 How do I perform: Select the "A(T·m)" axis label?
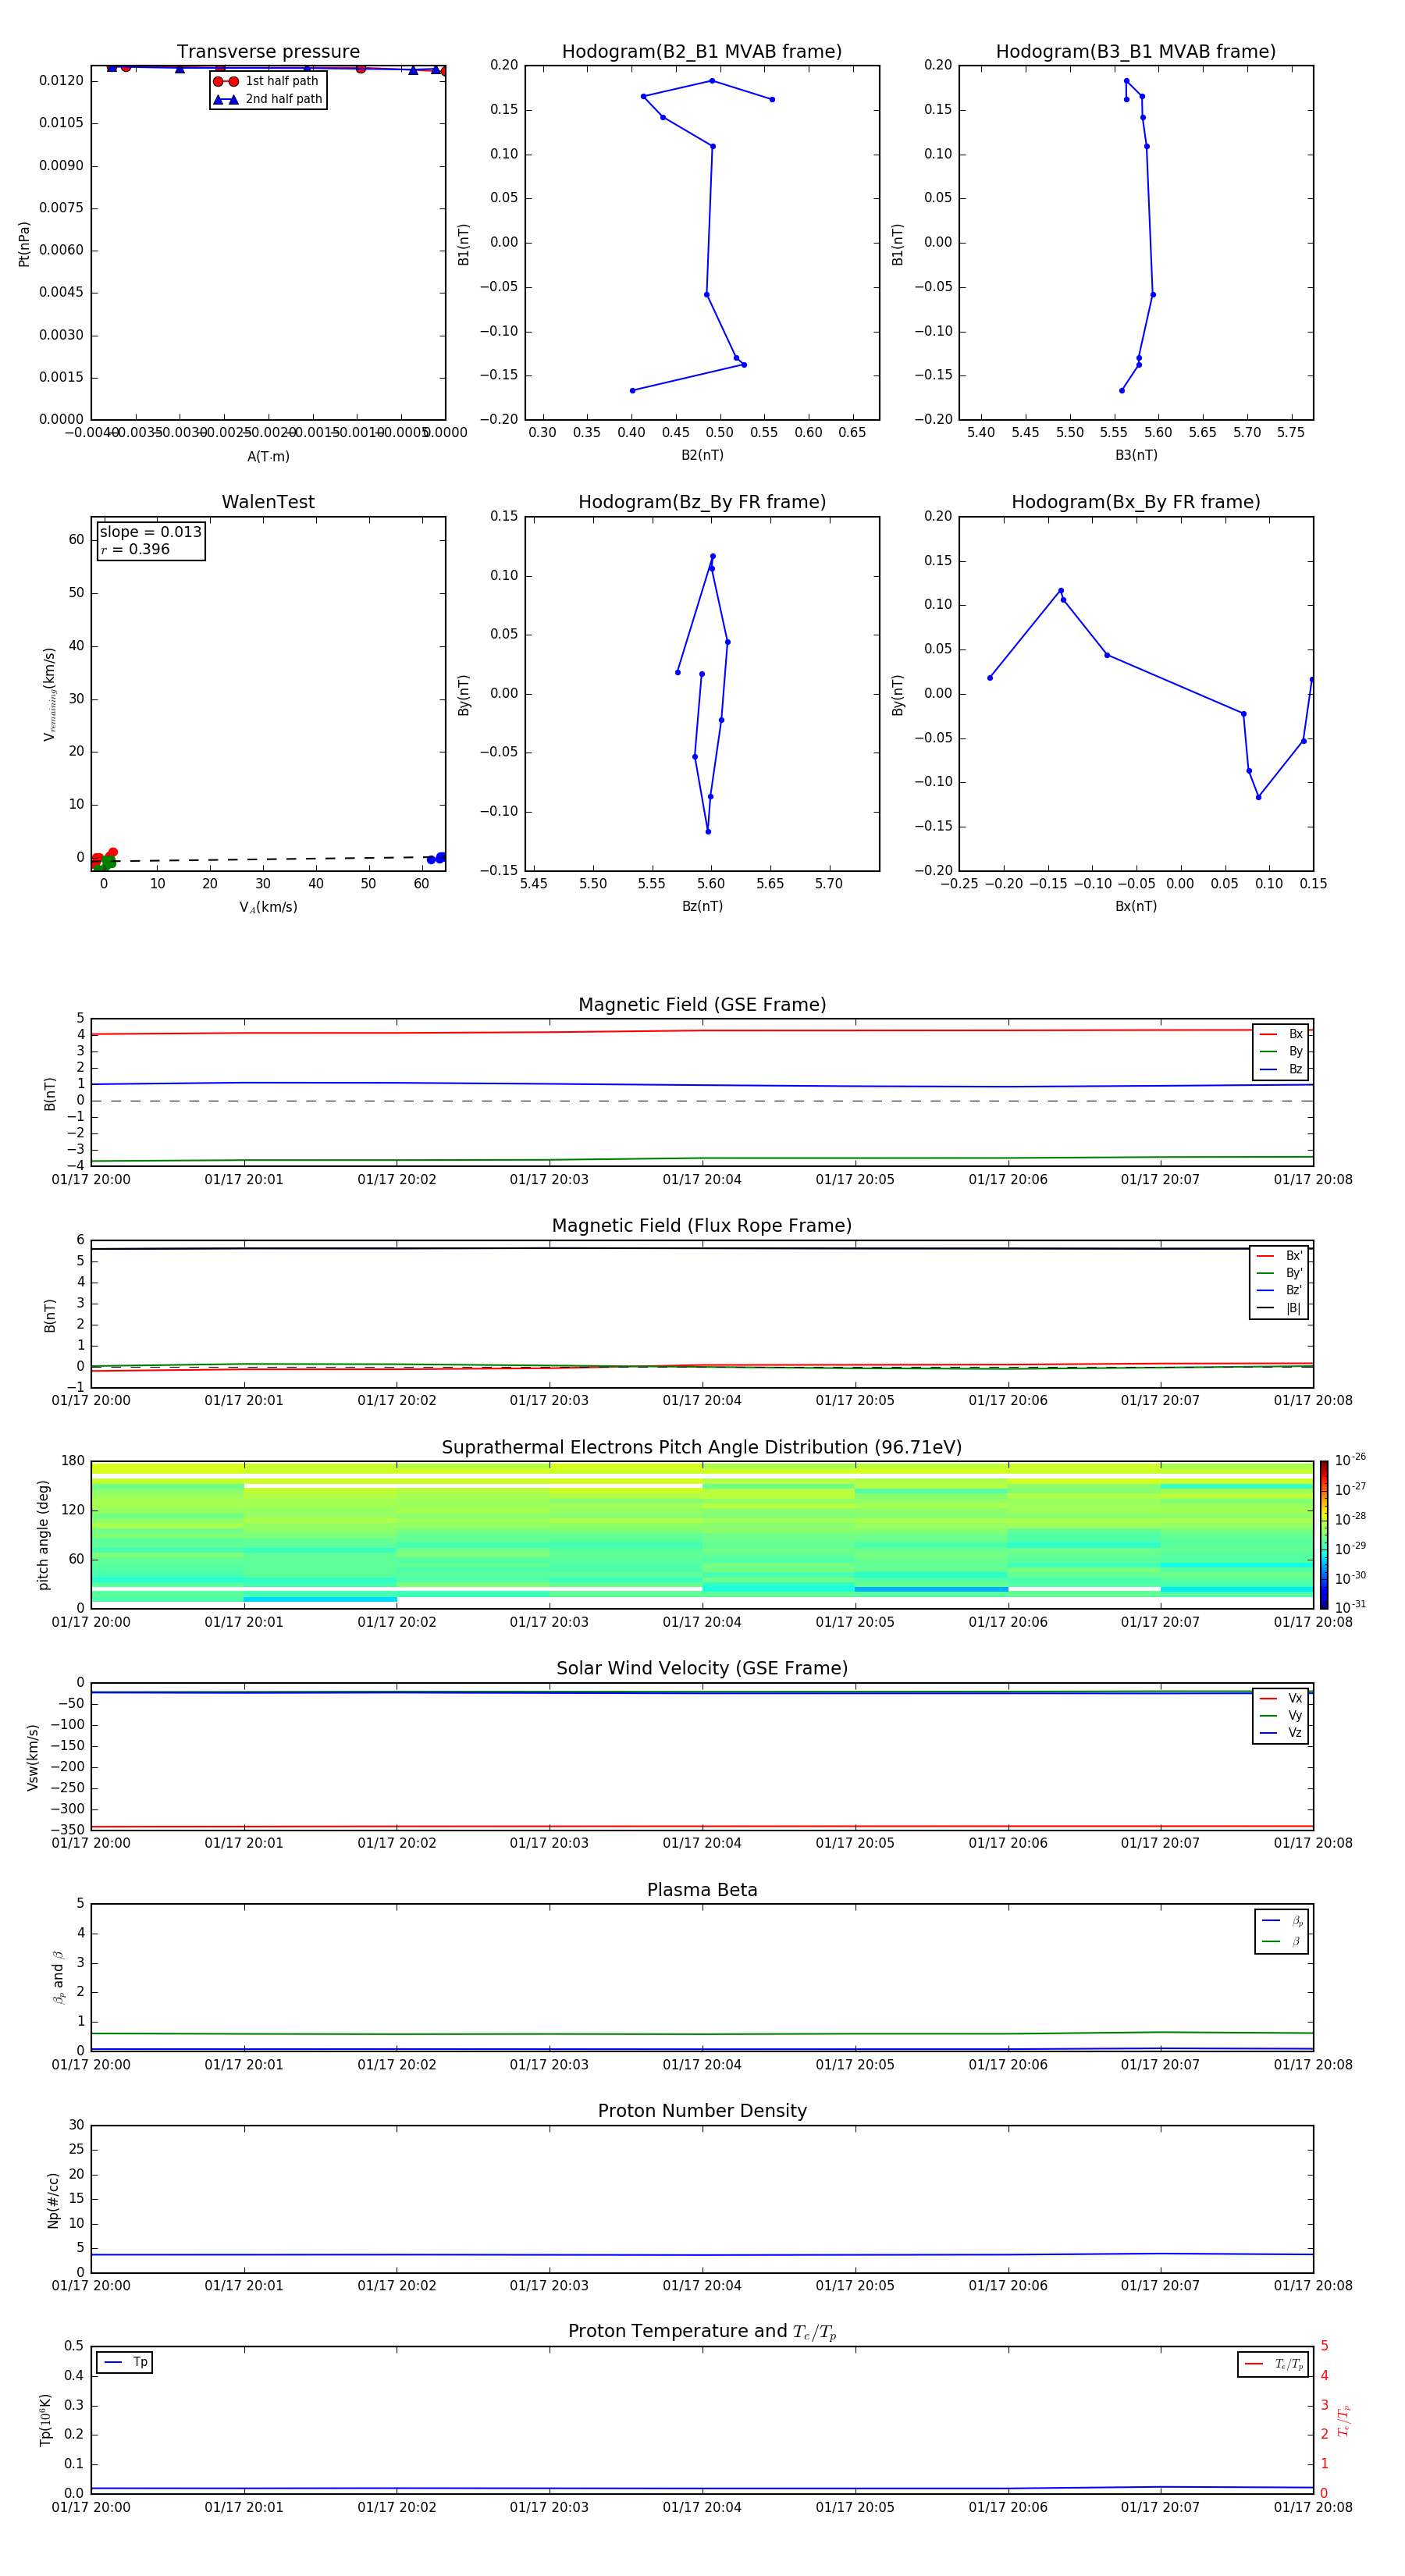(268, 457)
